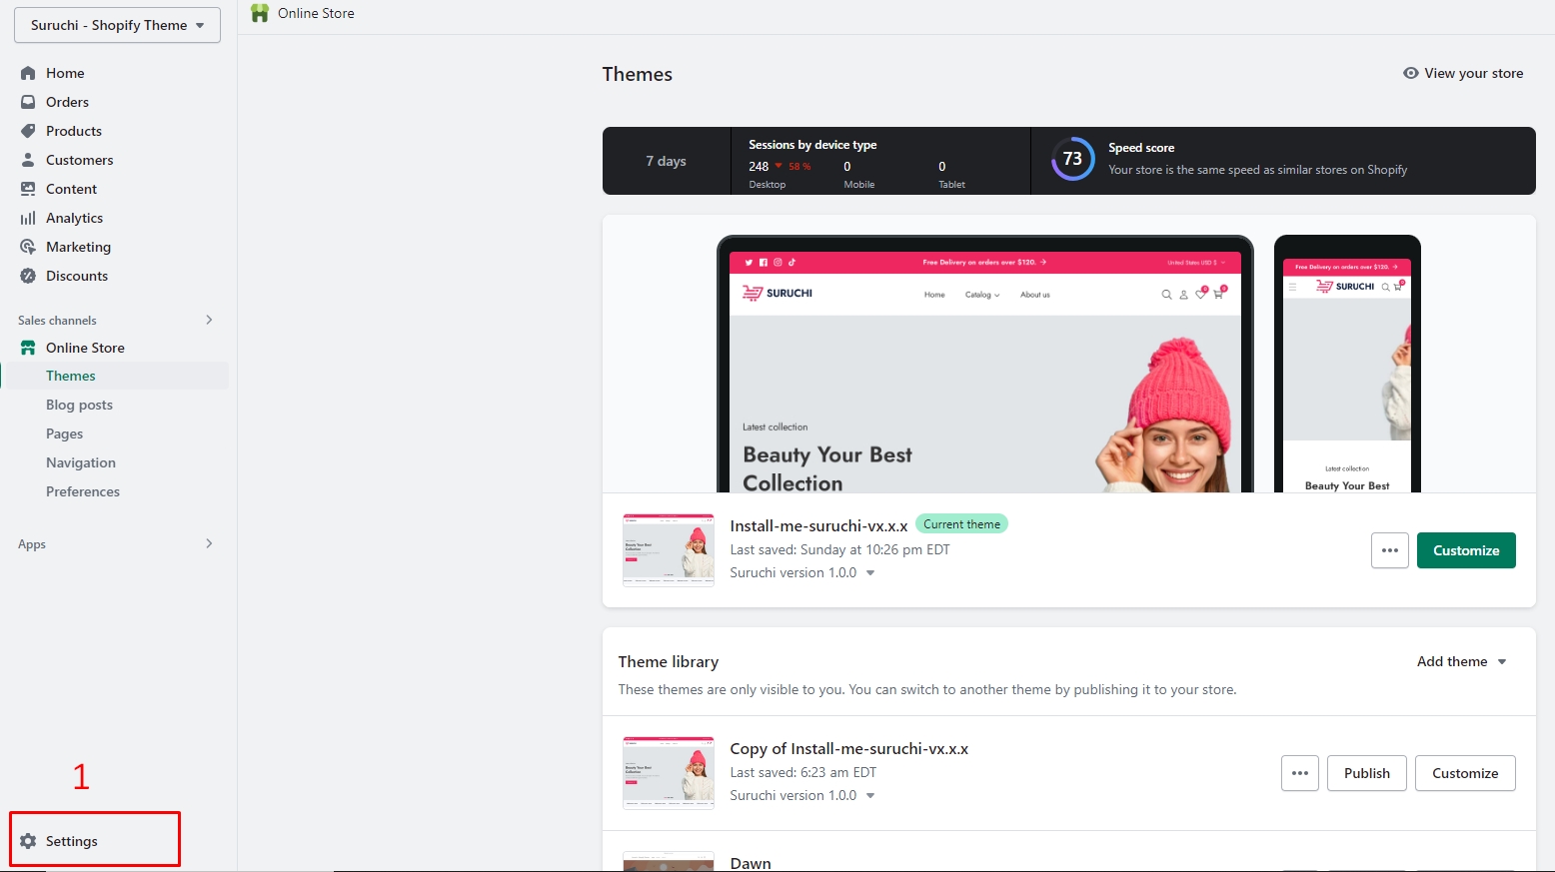Screen dimensions: 1555x872
Task: Go to Blog posts menu item
Action: (79, 405)
